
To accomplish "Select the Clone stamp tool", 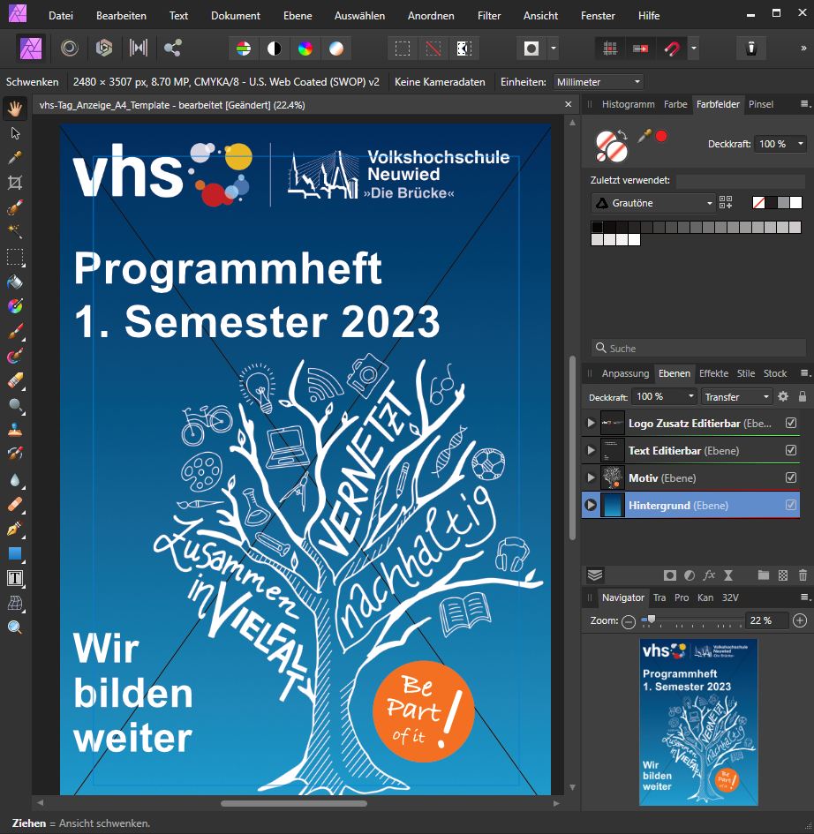I will (x=15, y=429).
